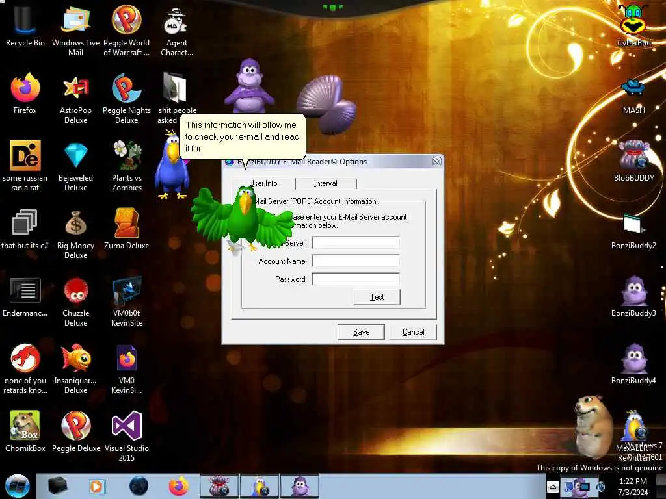The width and height of the screenshot is (666, 499).
Task: Select the red 'none of you' icon
Action: pyautogui.click(x=25, y=368)
